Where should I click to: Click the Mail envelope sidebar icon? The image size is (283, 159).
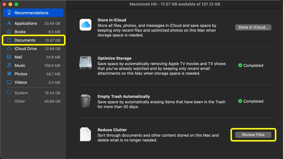click(9, 57)
